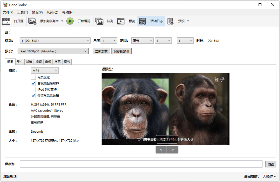Viewport: 280px width, 182px height.
Task: Switch to the 视频 tab
Action: point(38,62)
